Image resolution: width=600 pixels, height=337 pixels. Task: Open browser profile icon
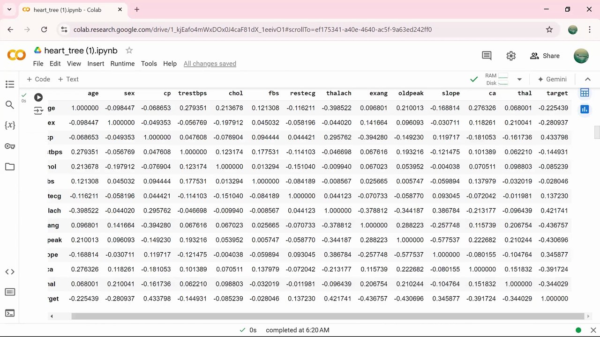[573, 29]
